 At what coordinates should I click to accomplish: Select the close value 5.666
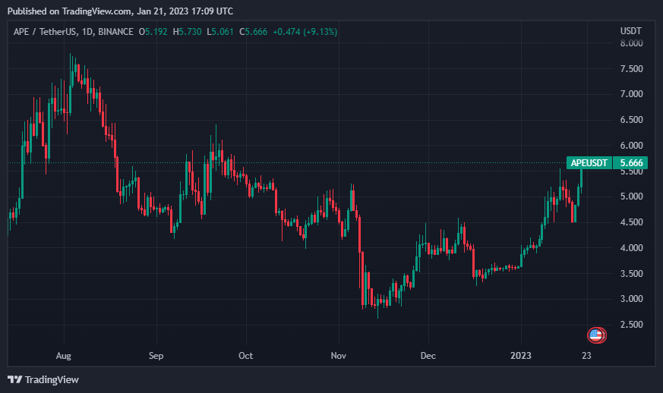tap(256, 32)
